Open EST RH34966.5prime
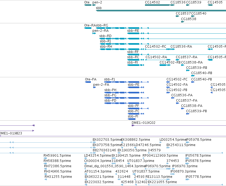The width and height of the screenshot is (226, 186). click(45, 174)
